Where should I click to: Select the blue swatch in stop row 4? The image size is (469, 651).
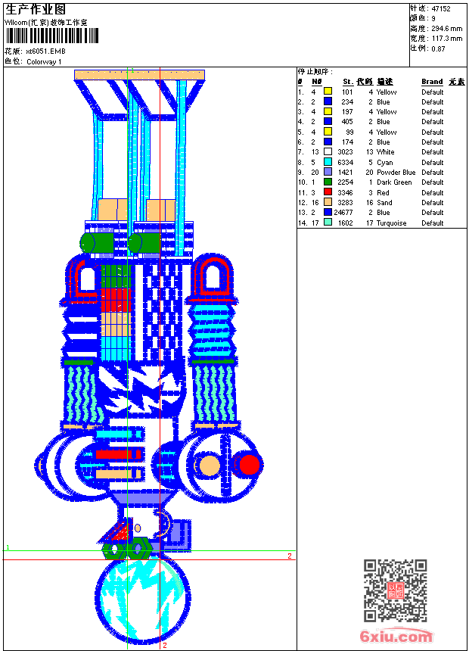(x=328, y=121)
